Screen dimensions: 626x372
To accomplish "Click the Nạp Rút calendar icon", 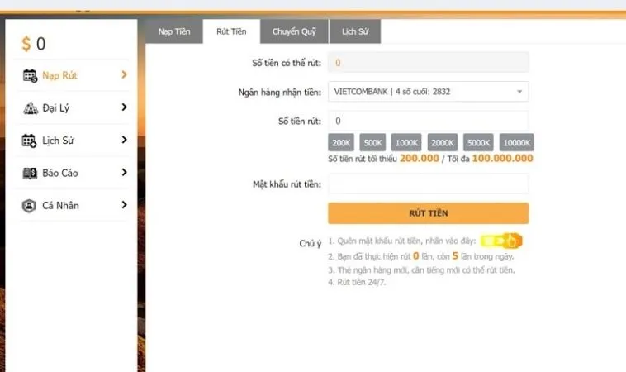I will [30, 75].
